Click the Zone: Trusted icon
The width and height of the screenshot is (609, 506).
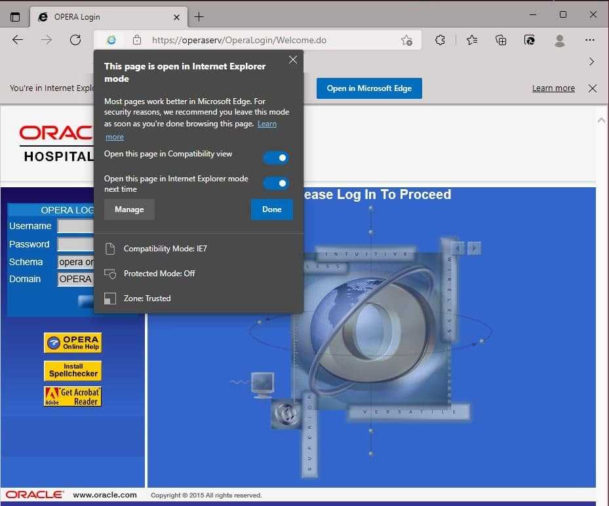[110, 298]
